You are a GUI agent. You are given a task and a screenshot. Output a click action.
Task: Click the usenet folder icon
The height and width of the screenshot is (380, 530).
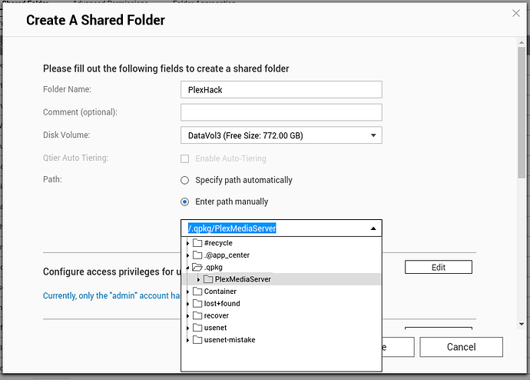[197, 328]
